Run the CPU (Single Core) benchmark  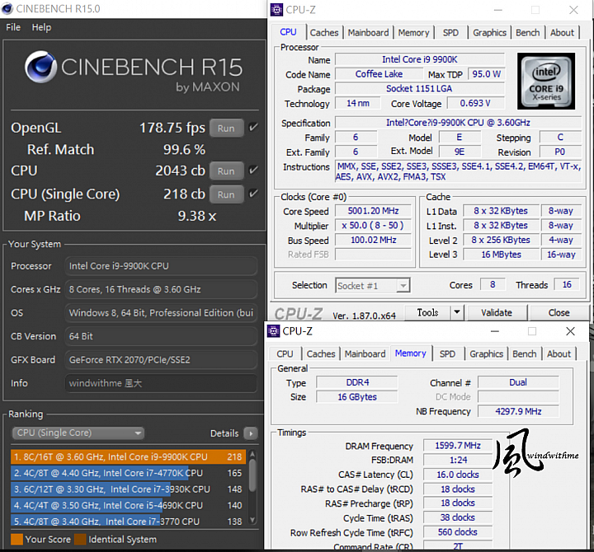coord(226,194)
